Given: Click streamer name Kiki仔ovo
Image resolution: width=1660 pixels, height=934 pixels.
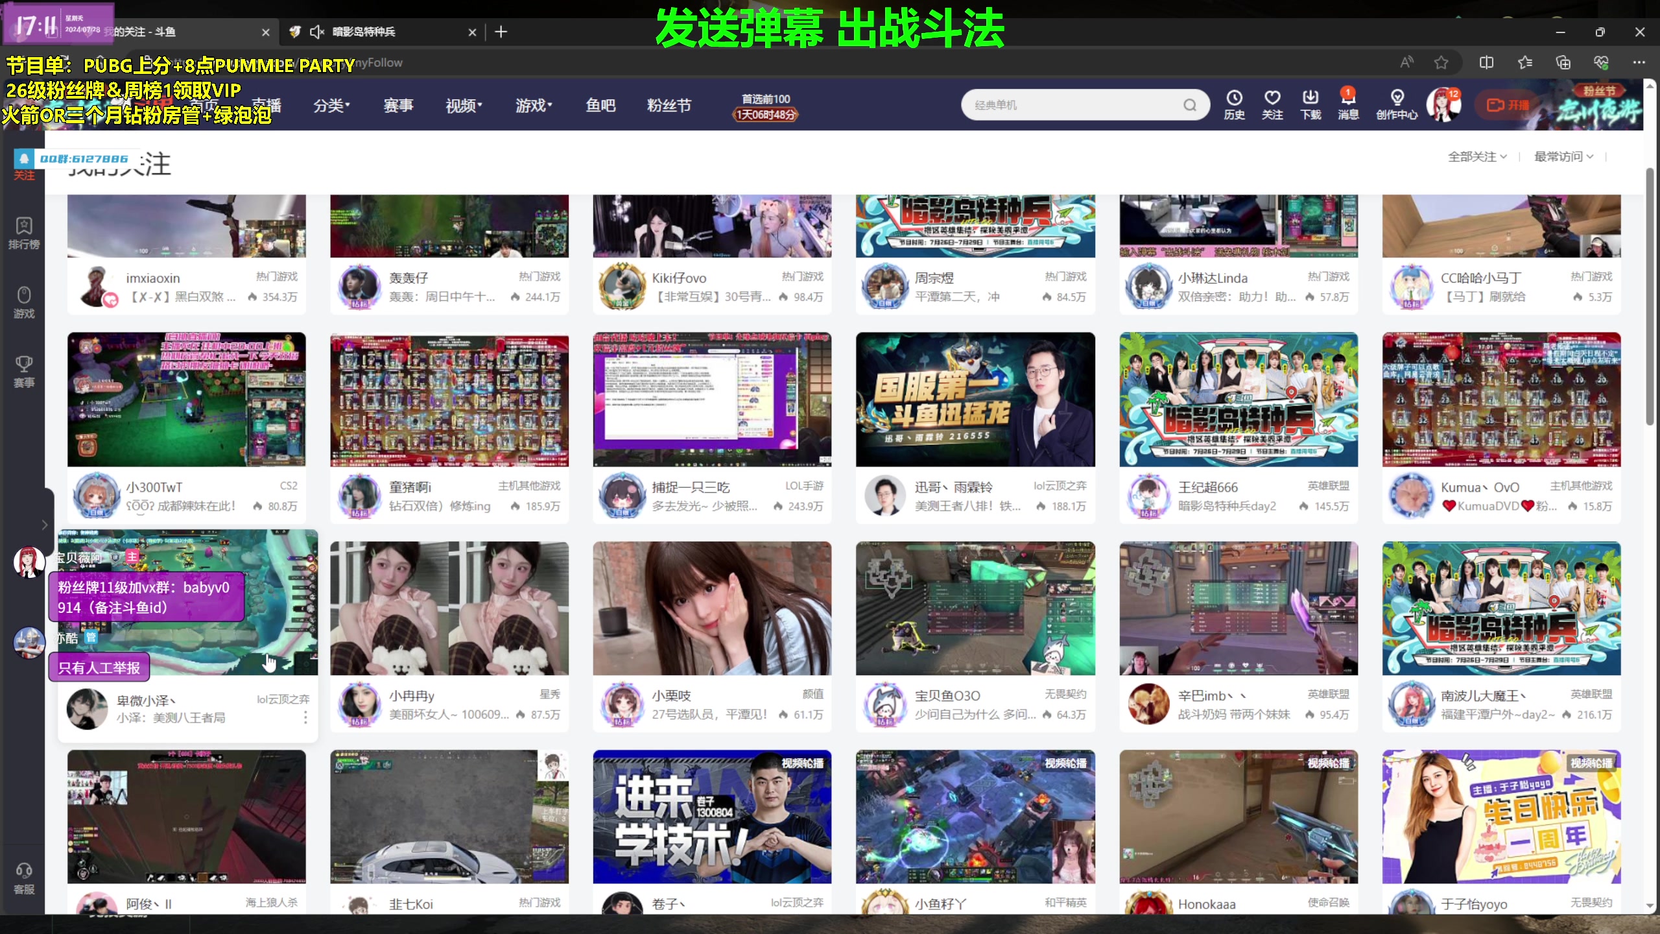Looking at the screenshot, I should [x=679, y=278].
